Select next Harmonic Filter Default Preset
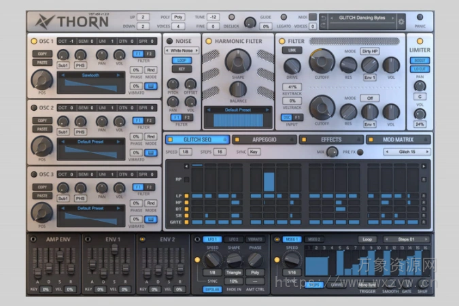The width and height of the screenshot is (459, 306). click(x=267, y=109)
